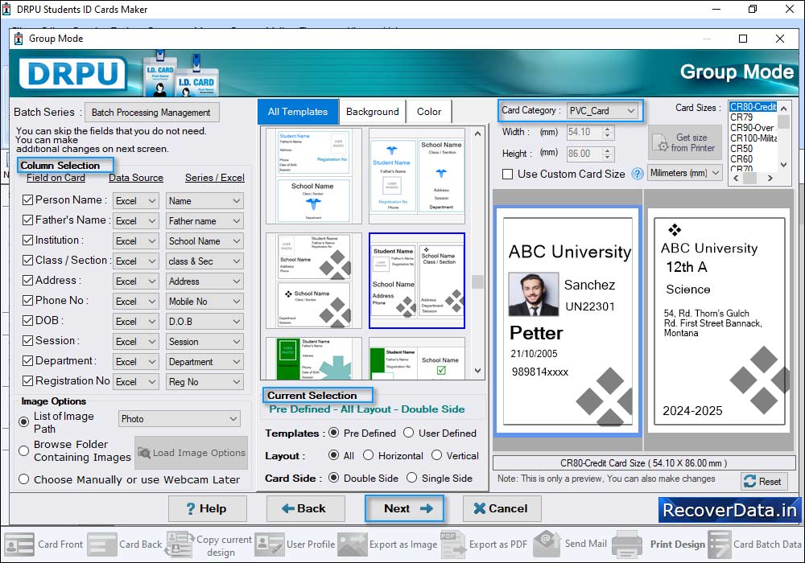Select the green double-sided template thumbnail
Screen dimensions: 805x563
pyautogui.click(x=417, y=359)
